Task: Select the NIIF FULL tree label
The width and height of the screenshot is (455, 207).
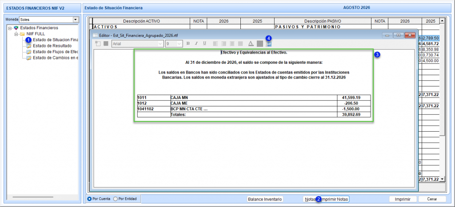Action: [x=36, y=34]
